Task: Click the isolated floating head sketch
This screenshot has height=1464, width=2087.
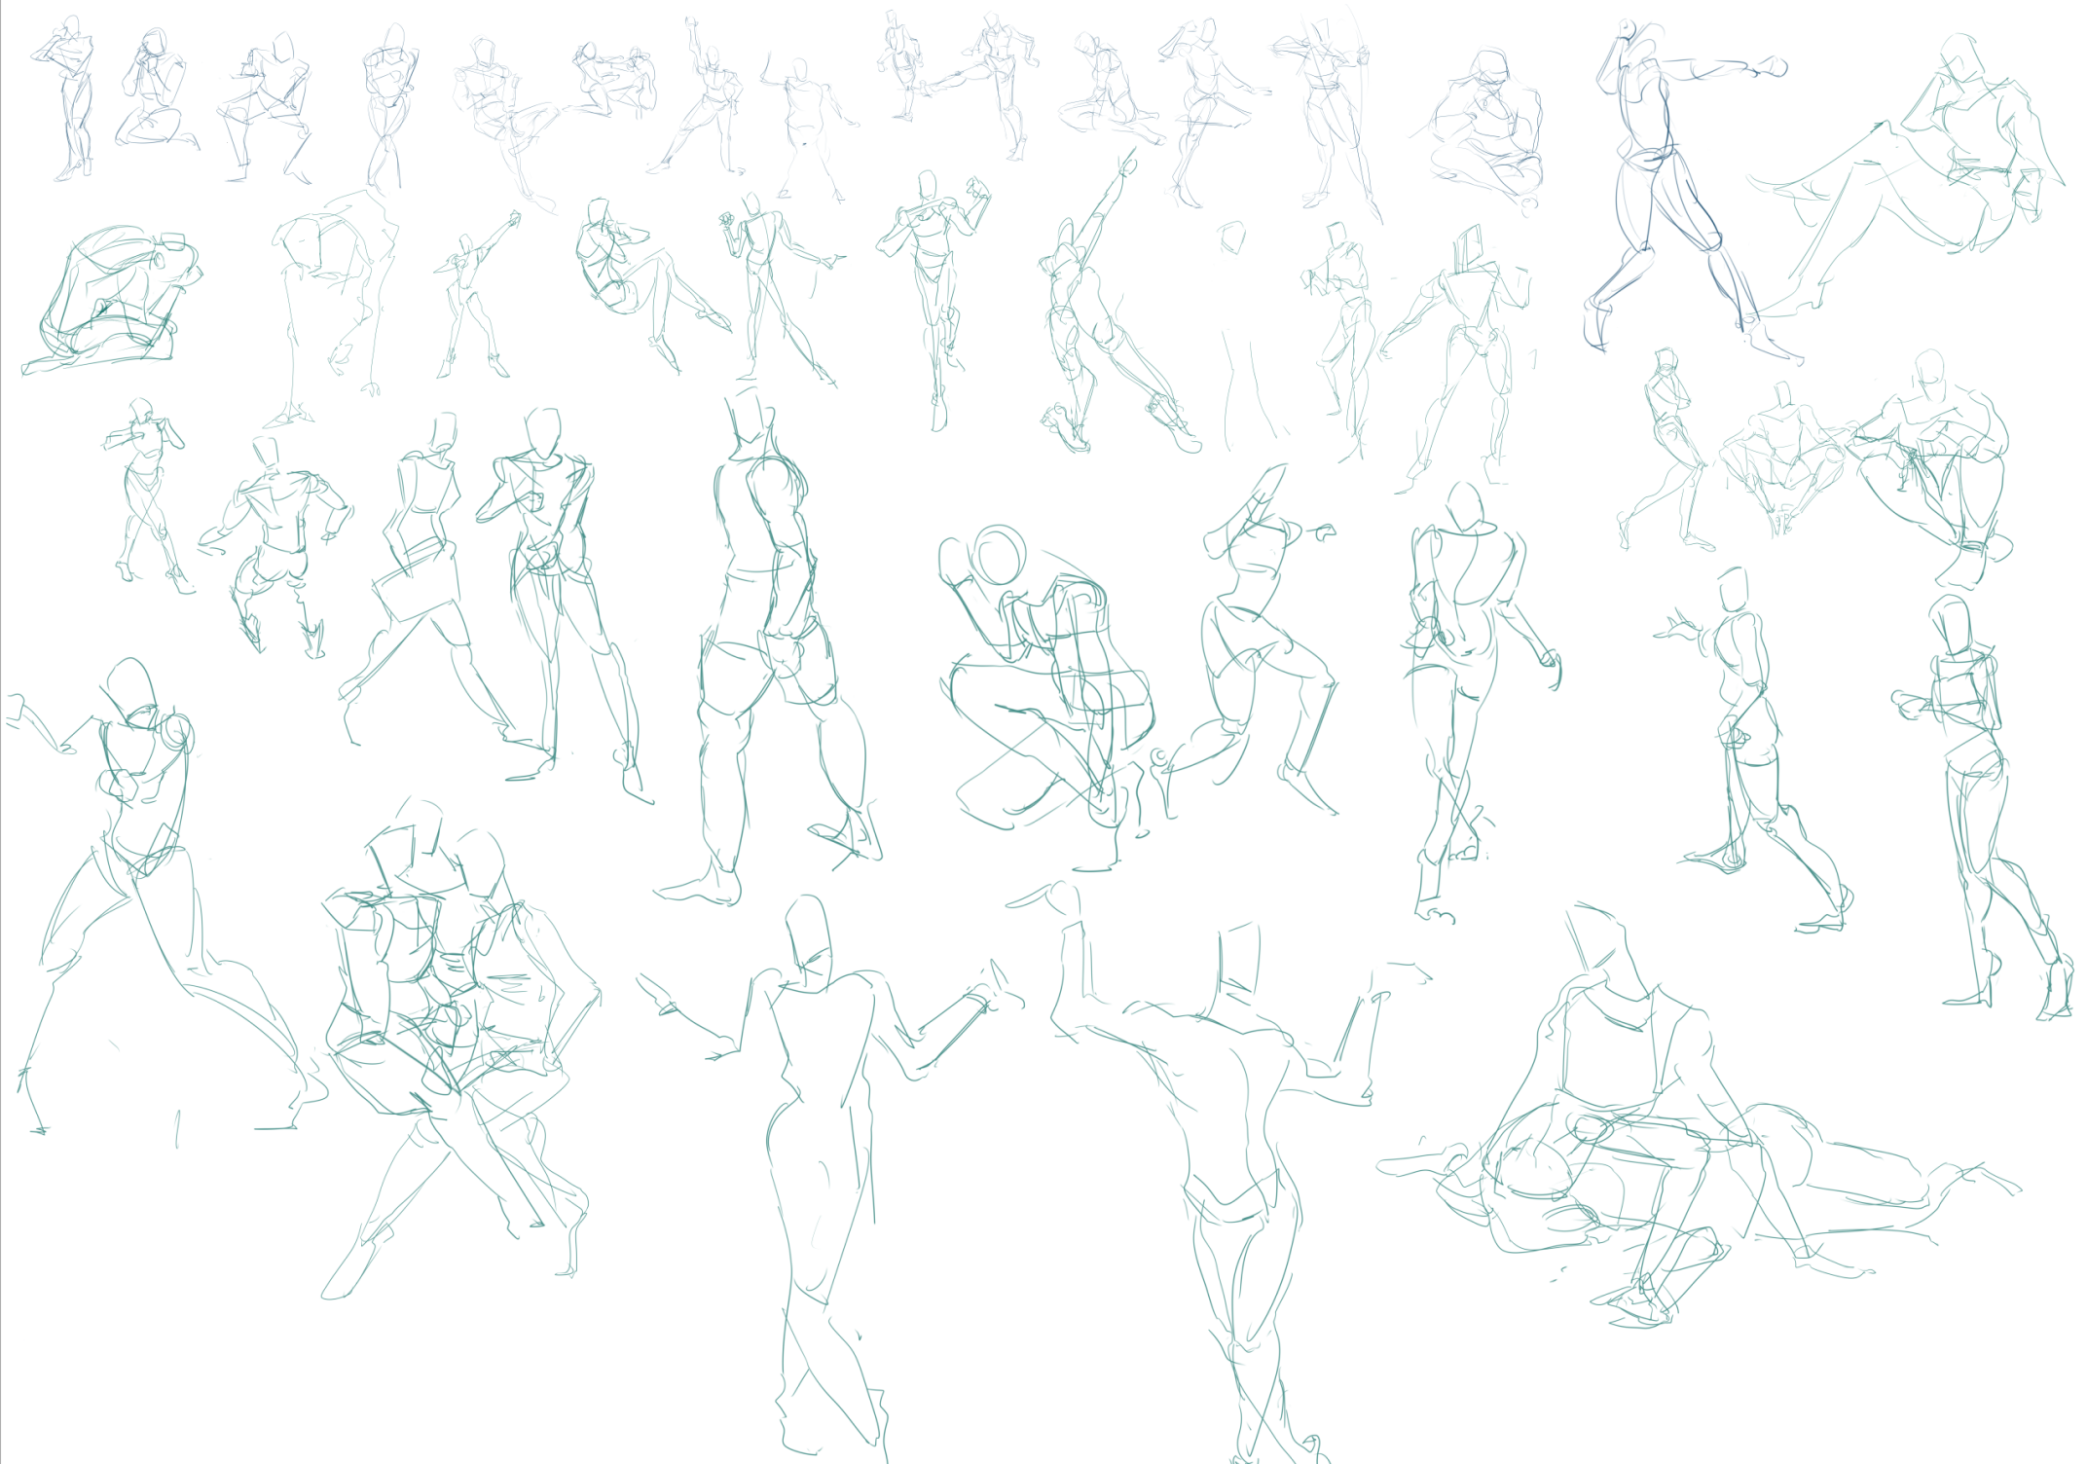Action: point(1232,237)
